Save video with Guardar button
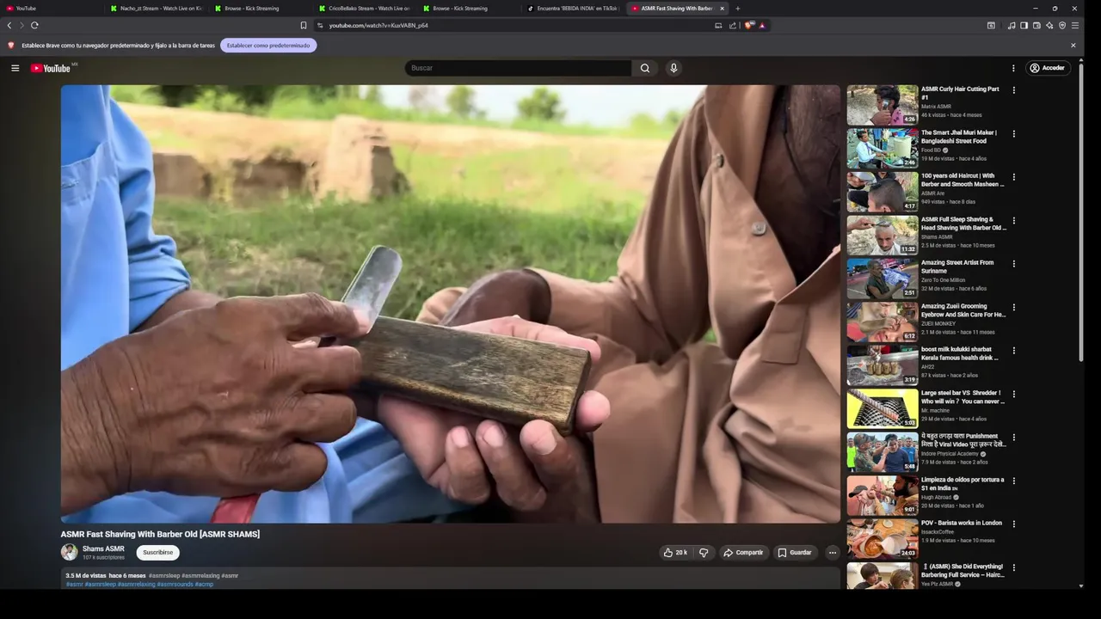 (795, 553)
